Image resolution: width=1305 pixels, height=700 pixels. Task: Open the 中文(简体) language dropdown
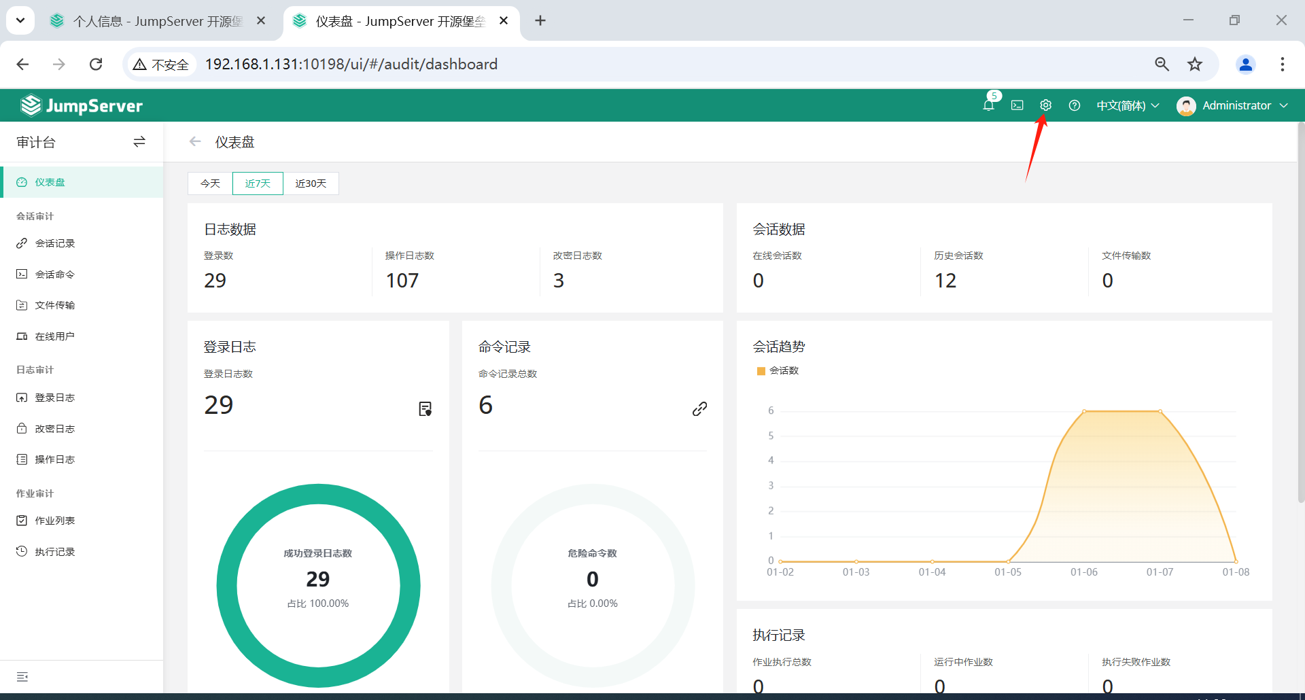click(1128, 105)
